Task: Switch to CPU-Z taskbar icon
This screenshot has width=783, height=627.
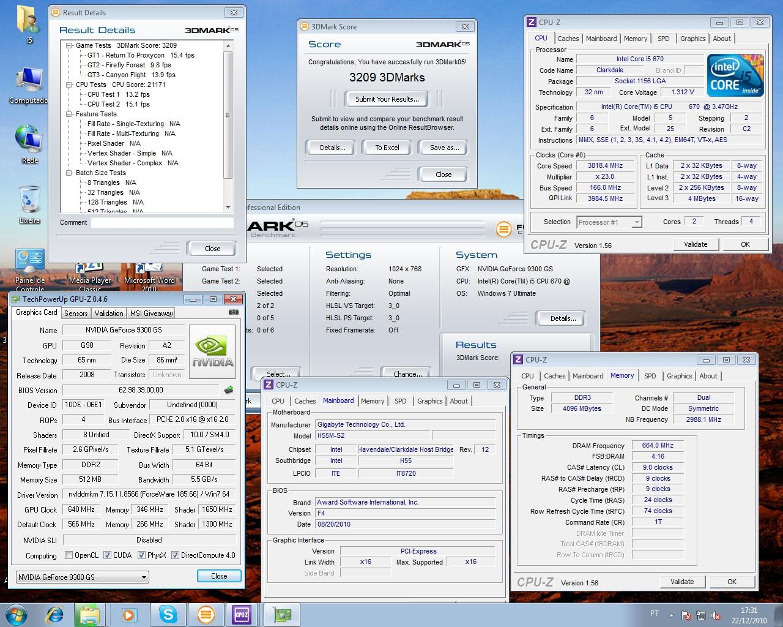Action: click(242, 614)
